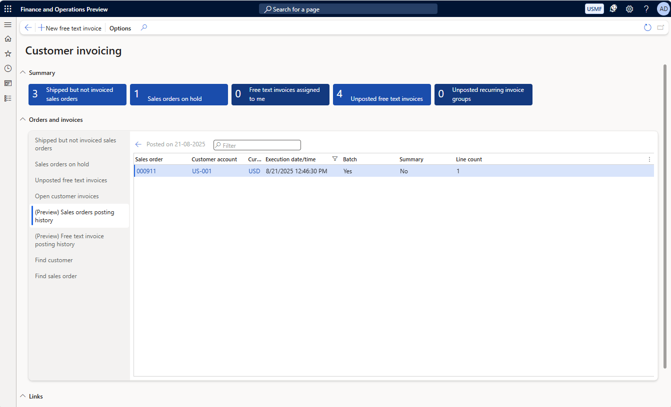Open Sales orders on hold tile
Screen dimensions: 671x407
pyautogui.click(x=179, y=94)
